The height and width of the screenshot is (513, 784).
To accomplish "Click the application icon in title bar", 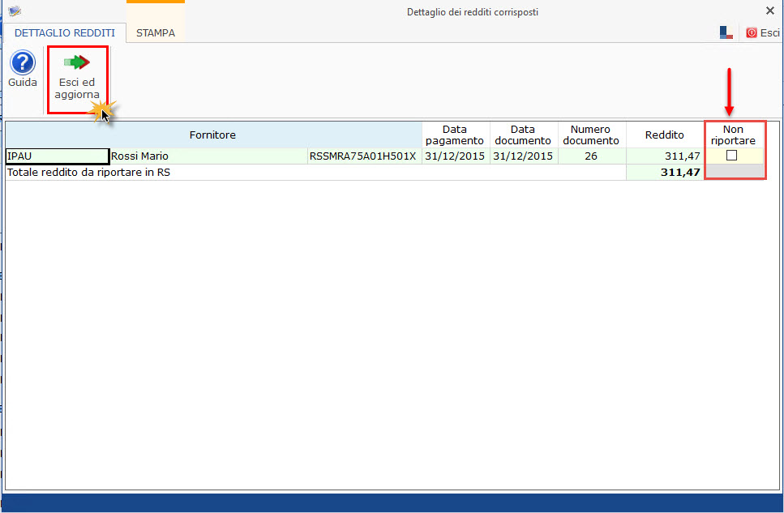I will coord(14,11).
